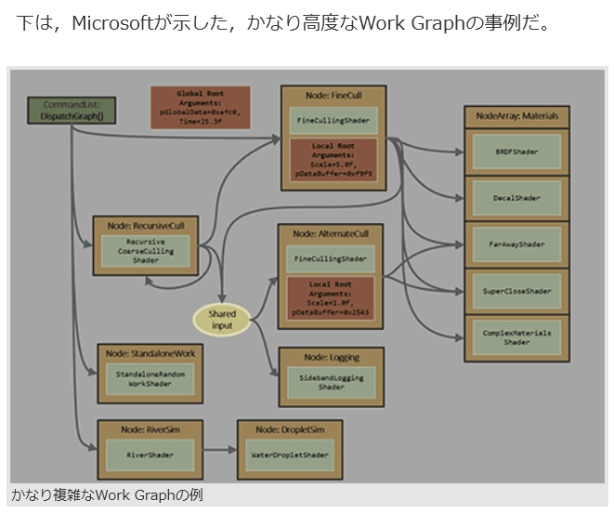614x514 pixels.
Task: Select FineCullingShader inside Node: AlternateCull
Action: 331,258
